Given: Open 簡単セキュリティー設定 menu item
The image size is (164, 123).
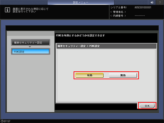Looking at the screenshot, I should click(x=30, y=42).
